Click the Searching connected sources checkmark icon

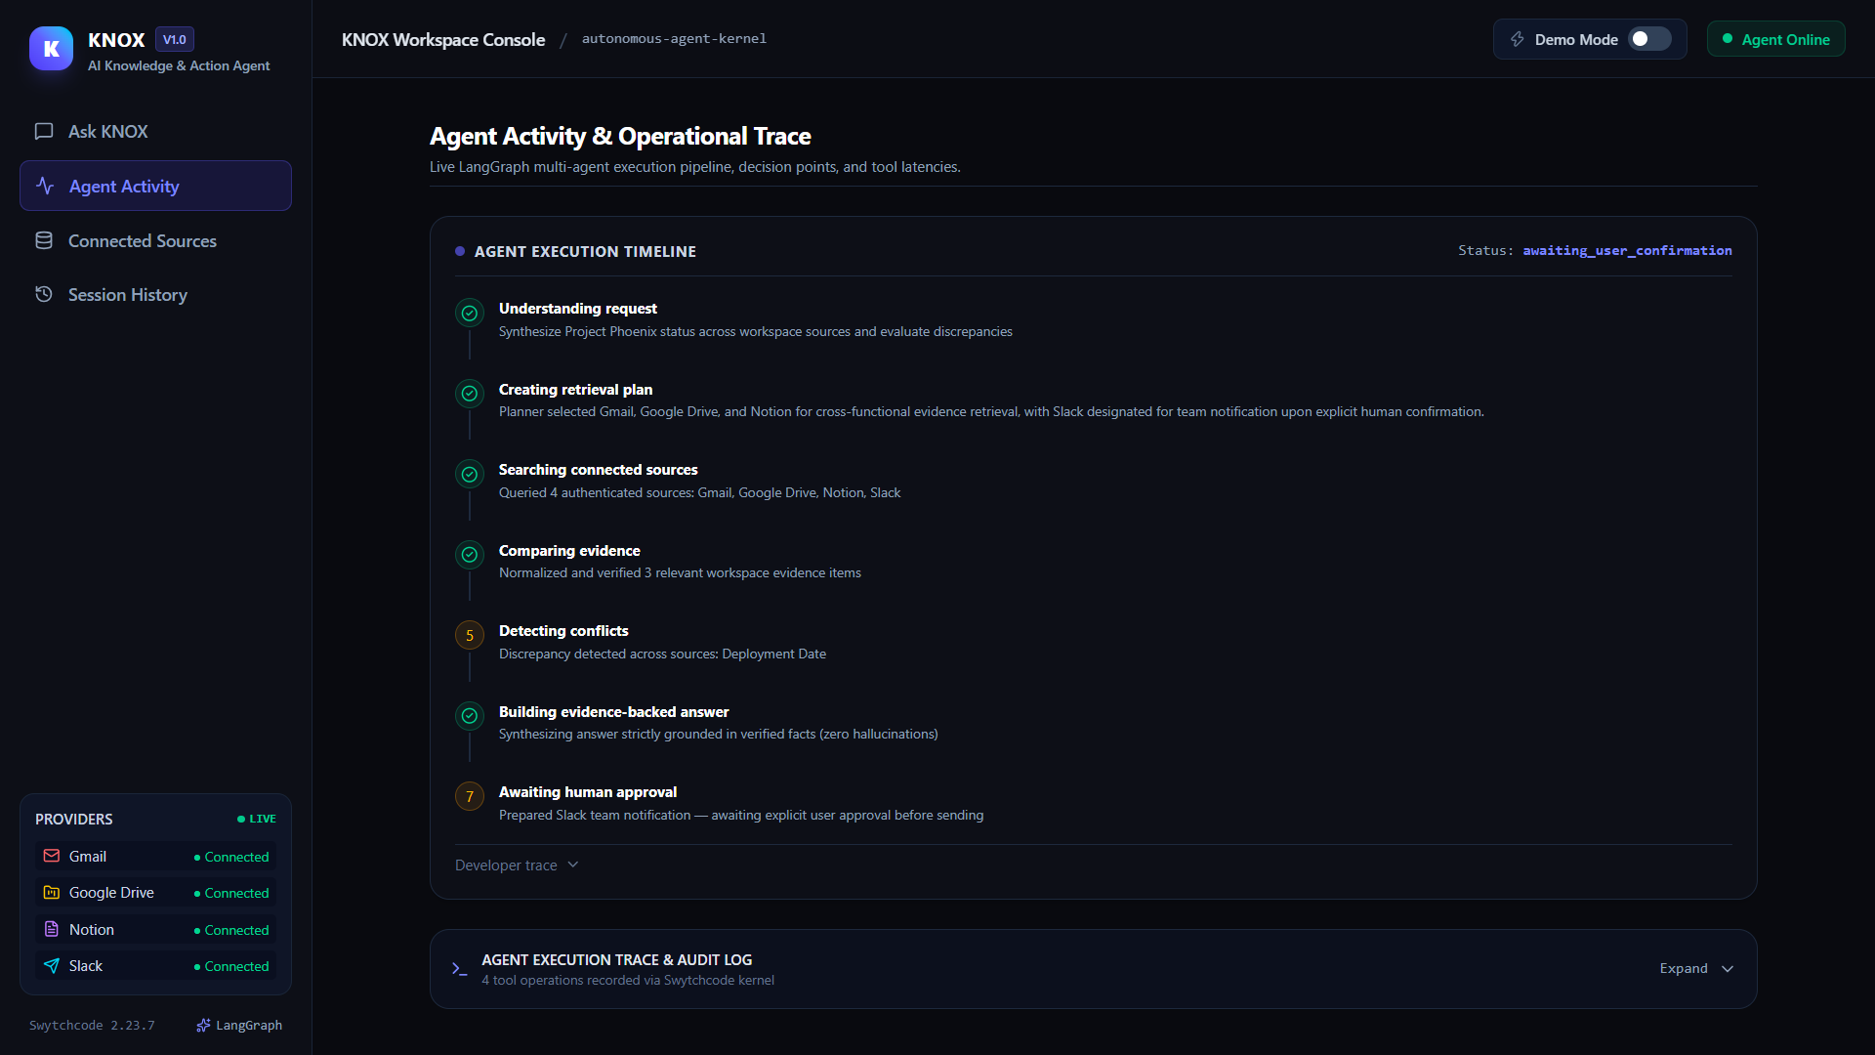coord(470,474)
